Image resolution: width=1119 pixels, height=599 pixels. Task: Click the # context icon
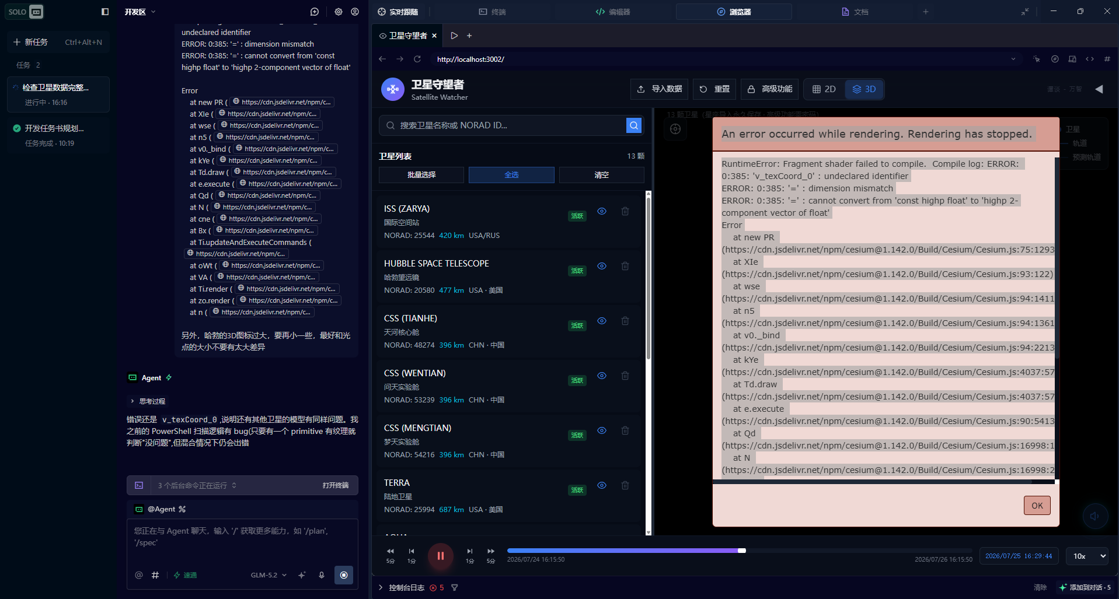click(x=155, y=575)
